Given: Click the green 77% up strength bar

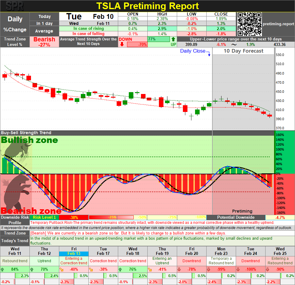Looking at the screenshot, I should point(159,39).
